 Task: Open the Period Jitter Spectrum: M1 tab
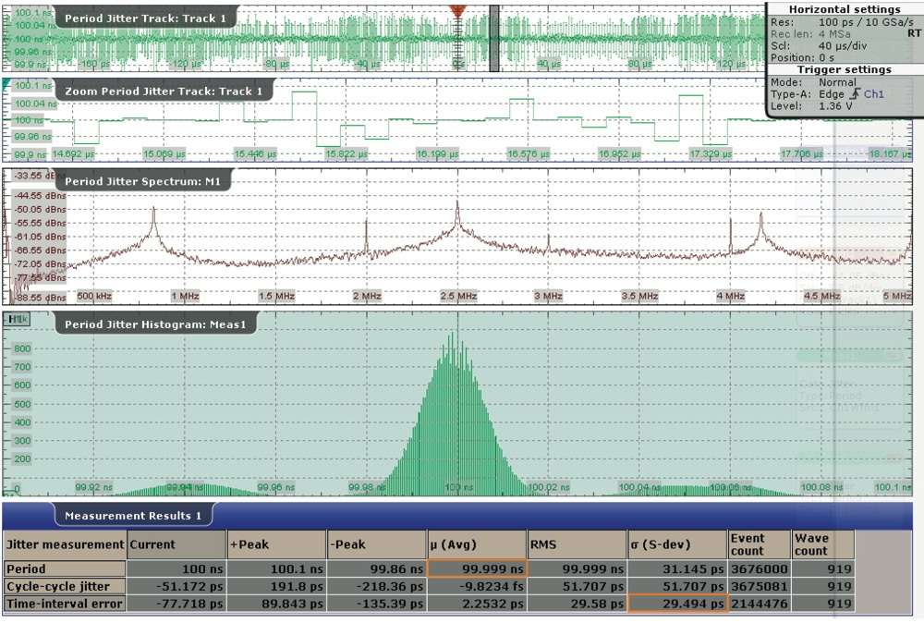click(x=142, y=181)
